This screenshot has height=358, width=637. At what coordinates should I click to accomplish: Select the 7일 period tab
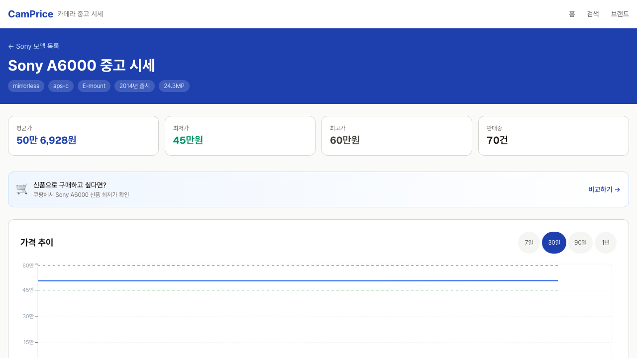pyautogui.click(x=529, y=243)
